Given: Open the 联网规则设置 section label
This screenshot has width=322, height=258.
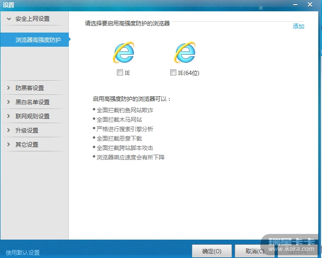Looking at the screenshot, I should (33, 116).
